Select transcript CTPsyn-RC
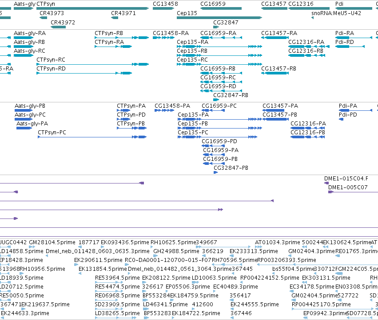The width and height of the screenshot is (378, 320). [x=51, y=60]
